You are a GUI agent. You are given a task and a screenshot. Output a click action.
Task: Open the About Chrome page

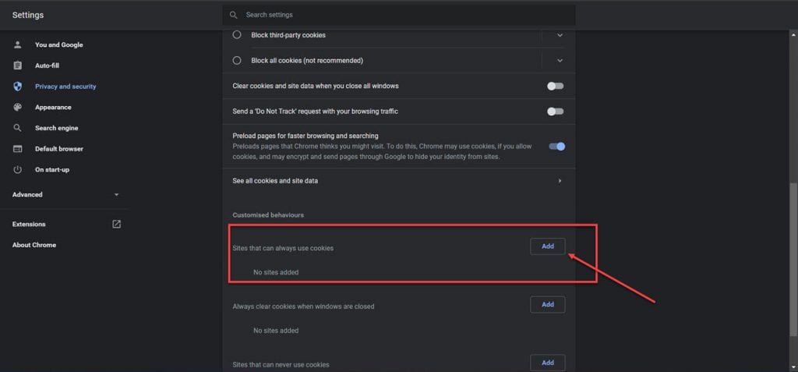(34, 245)
